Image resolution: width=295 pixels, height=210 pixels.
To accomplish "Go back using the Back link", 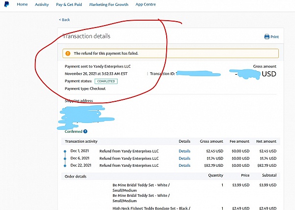I will (x=64, y=20).
